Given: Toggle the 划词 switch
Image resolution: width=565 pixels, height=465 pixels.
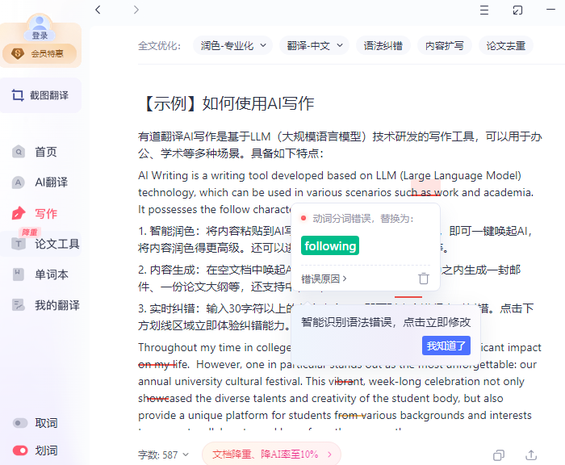Looking at the screenshot, I should tap(20, 450).
